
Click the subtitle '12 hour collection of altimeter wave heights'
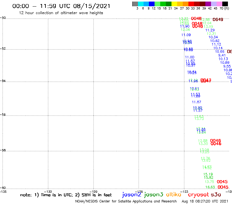(61, 13)
